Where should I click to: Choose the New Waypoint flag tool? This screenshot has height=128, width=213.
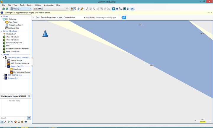[x=87, y=9]
